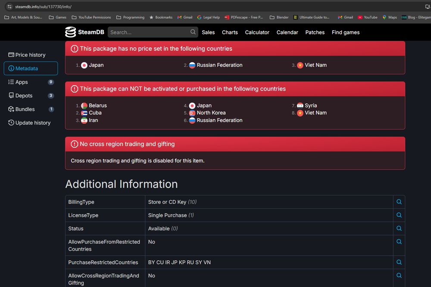
Task: Open the Ultimate Guide bookmark
Action: (x=312, y=17)
